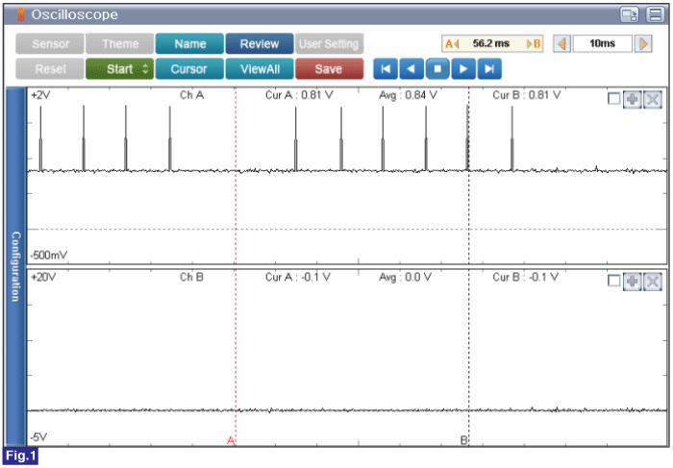Click the -500mV scale label in Ch A
The width and height of the screenshot is (673, 468).
[x=48, y=256]
